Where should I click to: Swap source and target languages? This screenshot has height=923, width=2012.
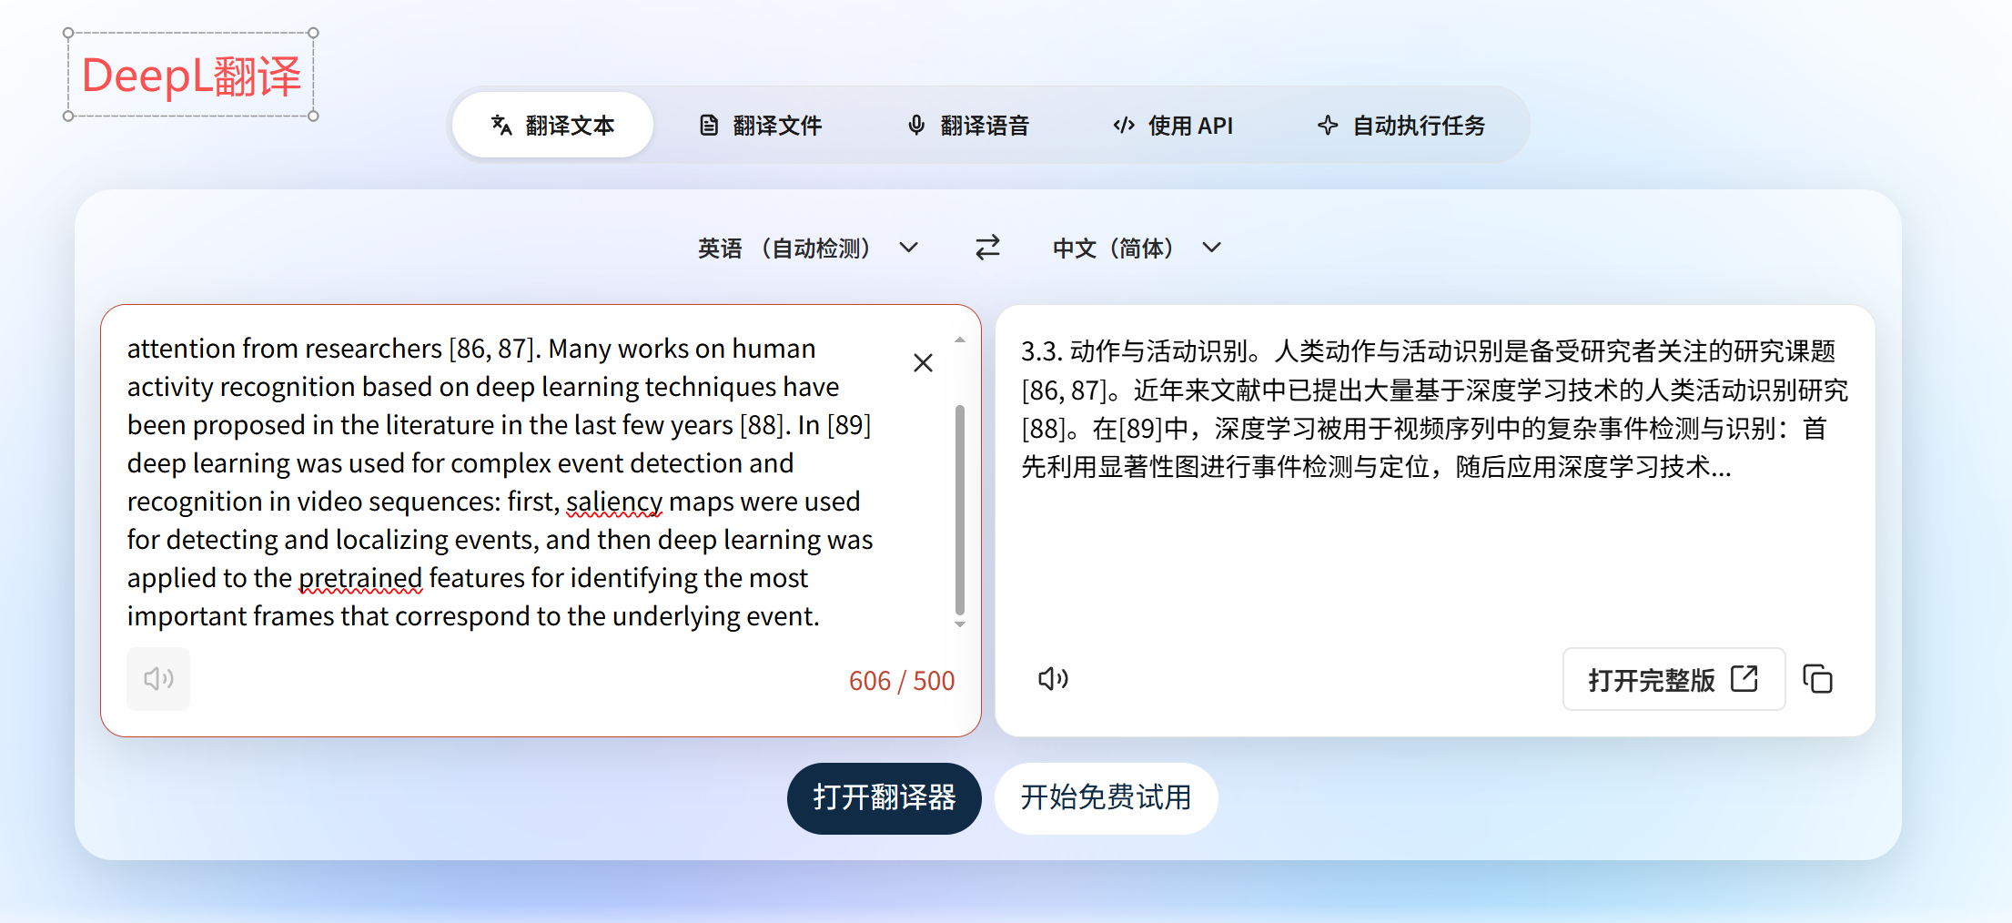point(987,248)
